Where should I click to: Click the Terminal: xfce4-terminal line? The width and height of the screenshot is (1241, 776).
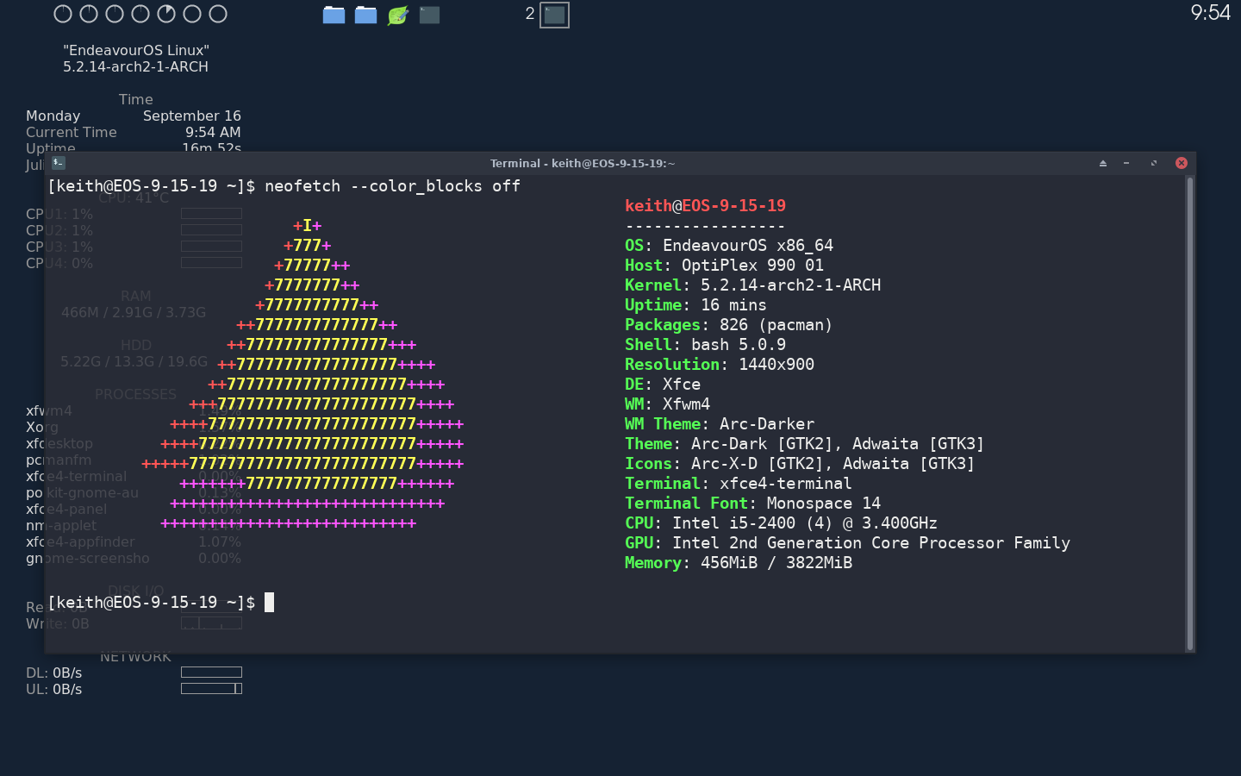click(739, 484)
